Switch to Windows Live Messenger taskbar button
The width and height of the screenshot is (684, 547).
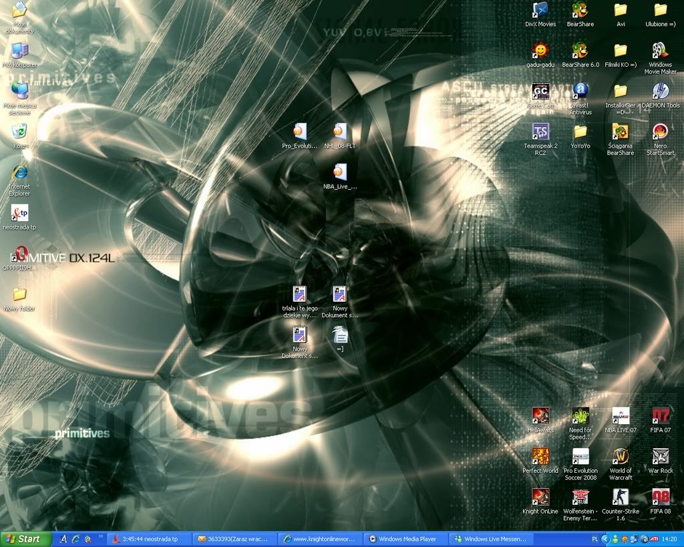pyautogui.click(x=491, y=539)
